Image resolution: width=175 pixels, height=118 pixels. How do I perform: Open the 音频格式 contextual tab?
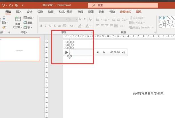click(126, 12)
